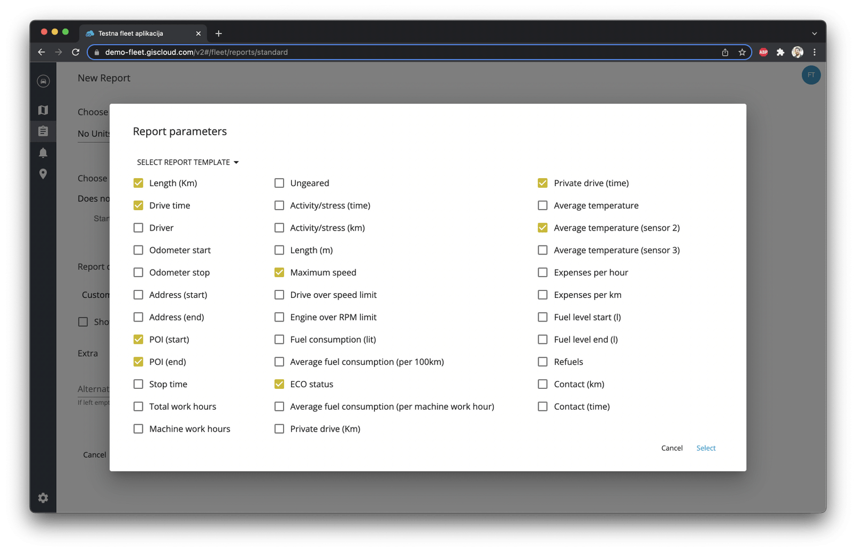Open POI locations with the pin icon
The image size is (856, 552).
click(x=43, y=173)
